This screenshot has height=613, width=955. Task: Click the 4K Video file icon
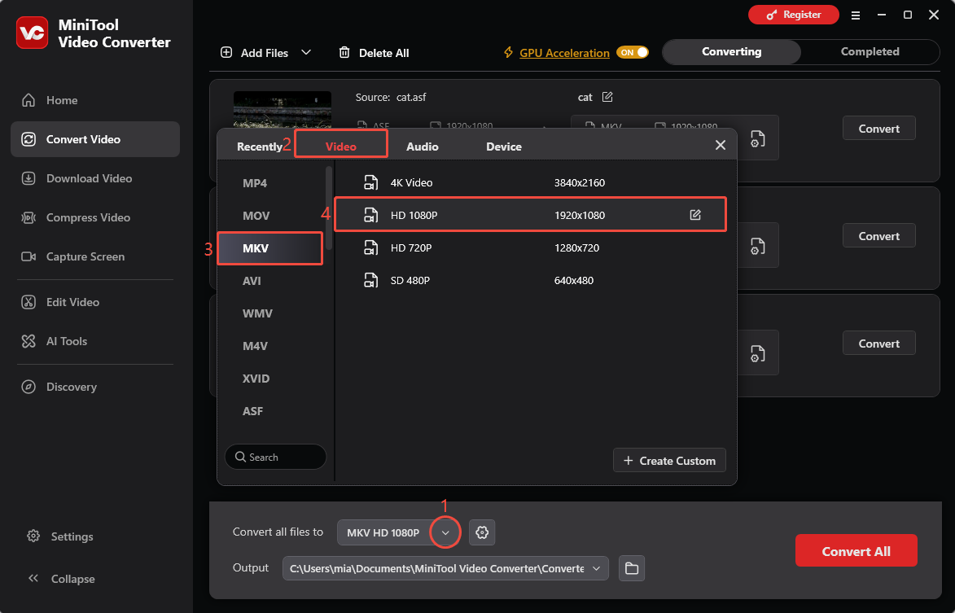click(371, 182)
